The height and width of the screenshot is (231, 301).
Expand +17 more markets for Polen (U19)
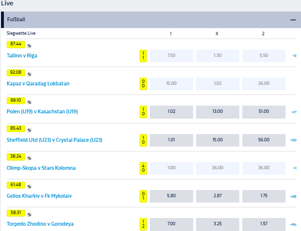pos(294,112)
